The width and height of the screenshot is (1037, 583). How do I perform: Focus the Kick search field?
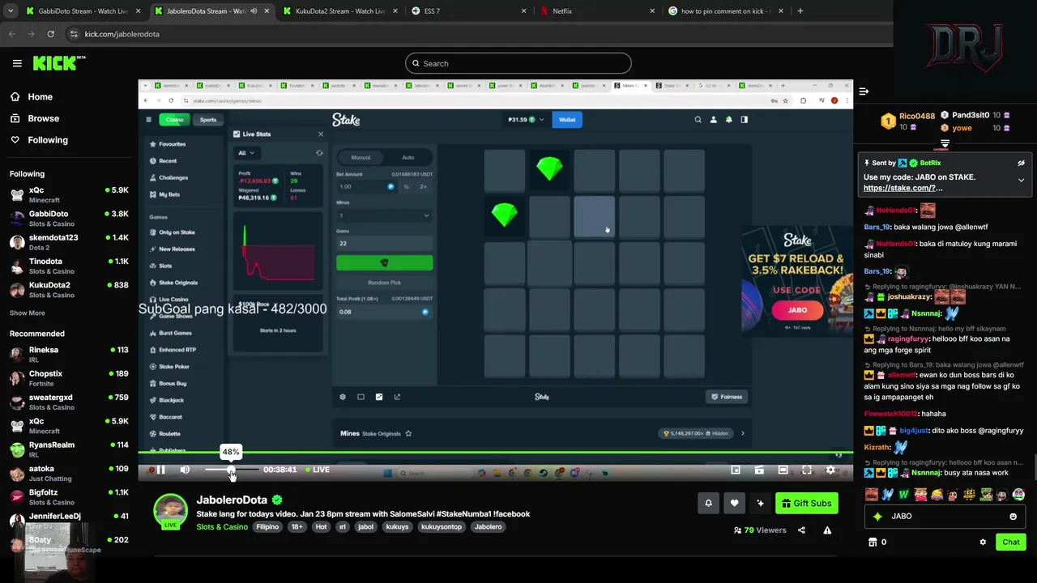pos(518,63)
